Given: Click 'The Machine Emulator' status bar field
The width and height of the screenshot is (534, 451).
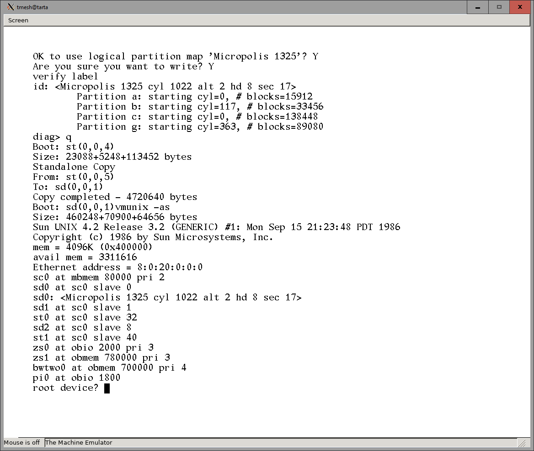Looking at the screenshot, I should [x=79, y=442].
